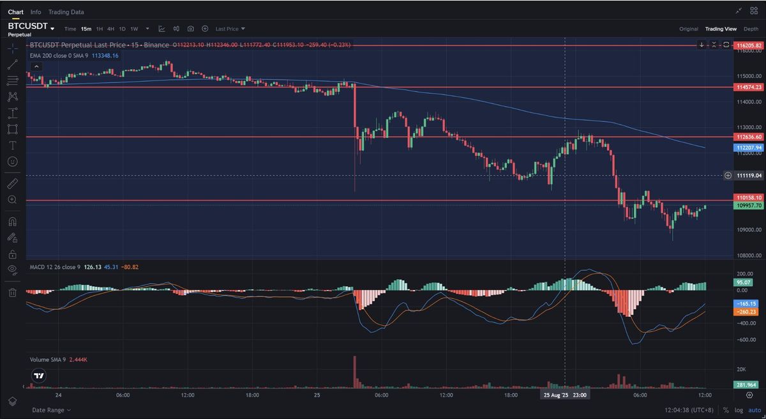Image resolution: width=766 pixels, height=419 pixels.
Task: Take a chart snapshot with camera icon
Action: (x=191, y=29)
